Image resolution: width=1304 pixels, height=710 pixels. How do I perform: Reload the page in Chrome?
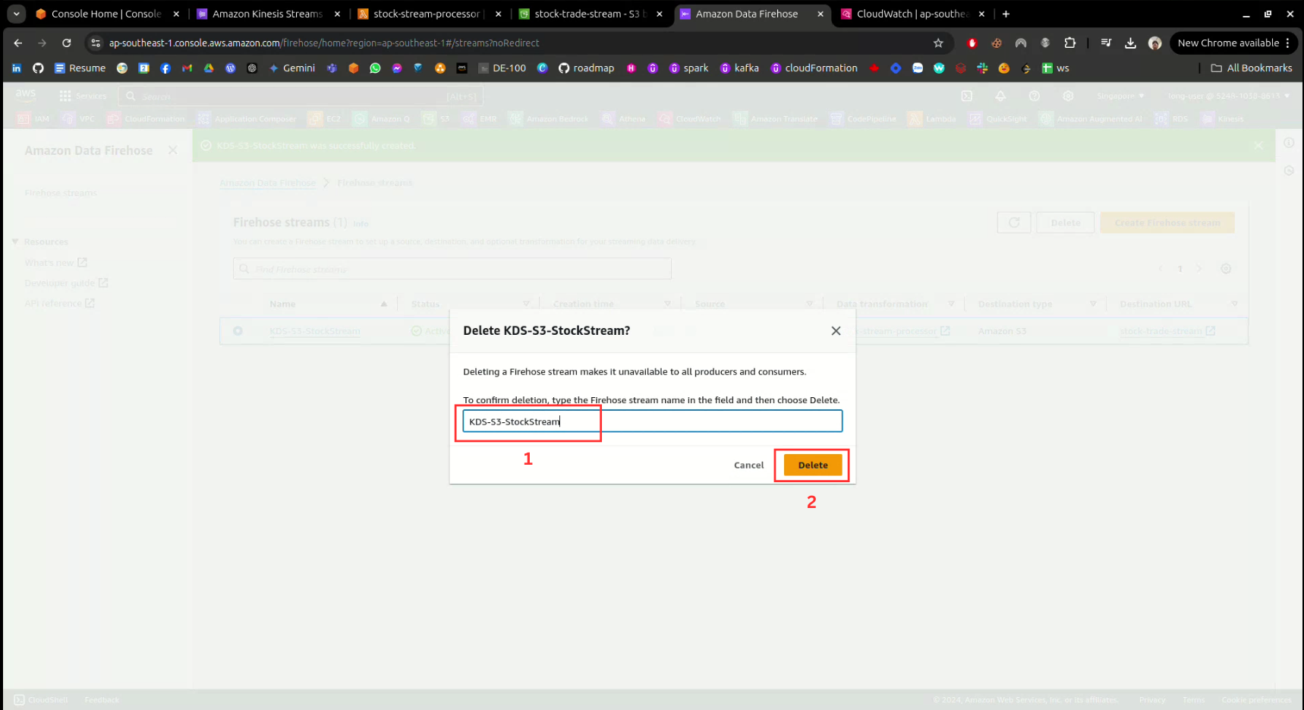click(67, 43)
